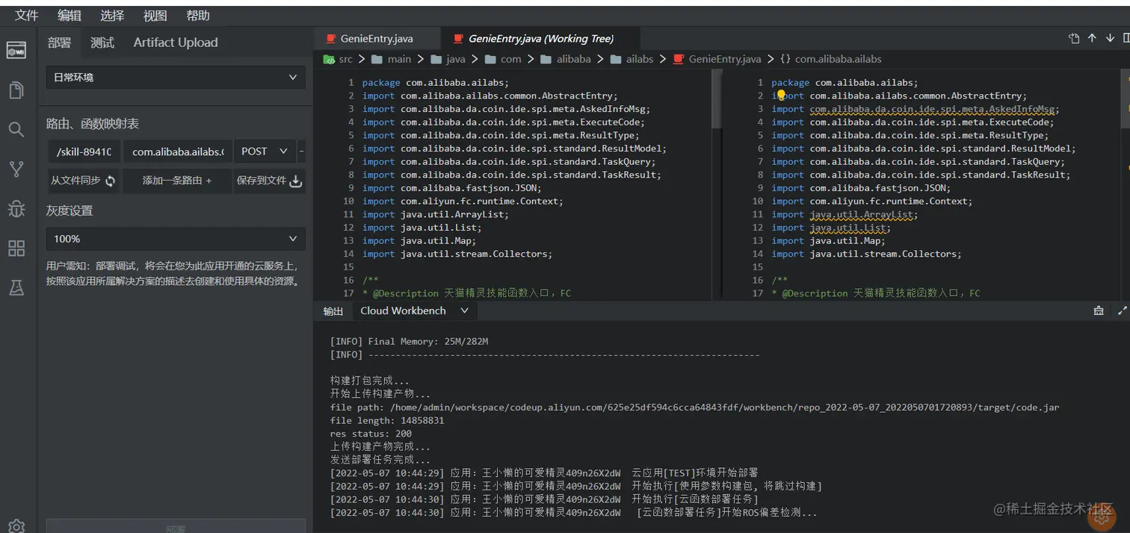Open the Extensions grid sidebar icon
The width and height of the screenshot is (1130, 533).
[x=16, y=248]
